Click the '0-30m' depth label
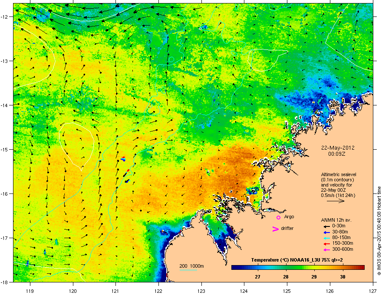 point(339,226)
